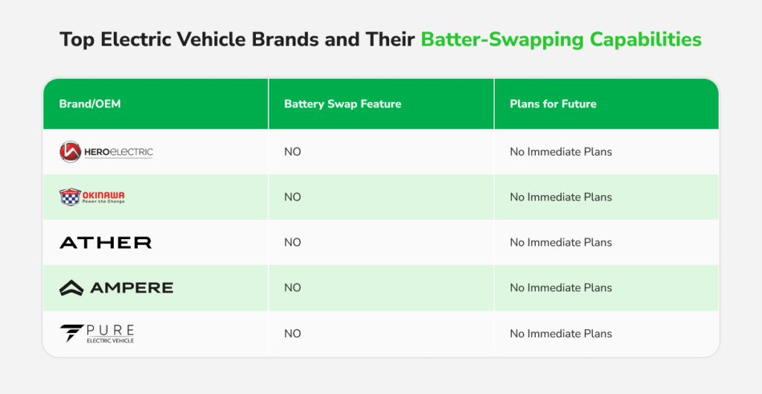762x394 pixels.
Task: Select NO in the Ampere row
Action: click(x=292, y=288)
